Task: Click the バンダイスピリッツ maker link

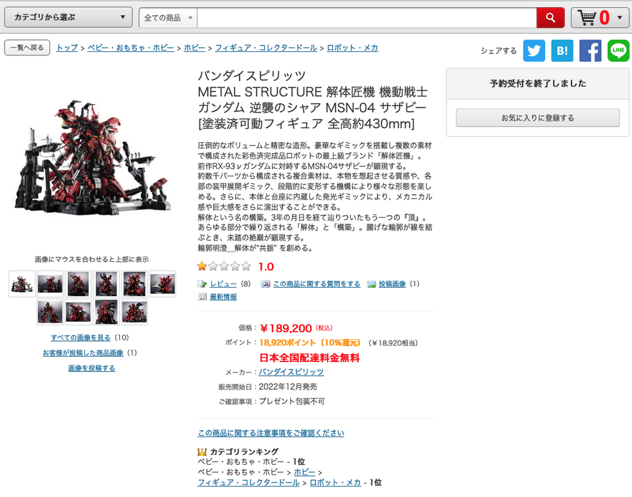Action: (291, 372)
